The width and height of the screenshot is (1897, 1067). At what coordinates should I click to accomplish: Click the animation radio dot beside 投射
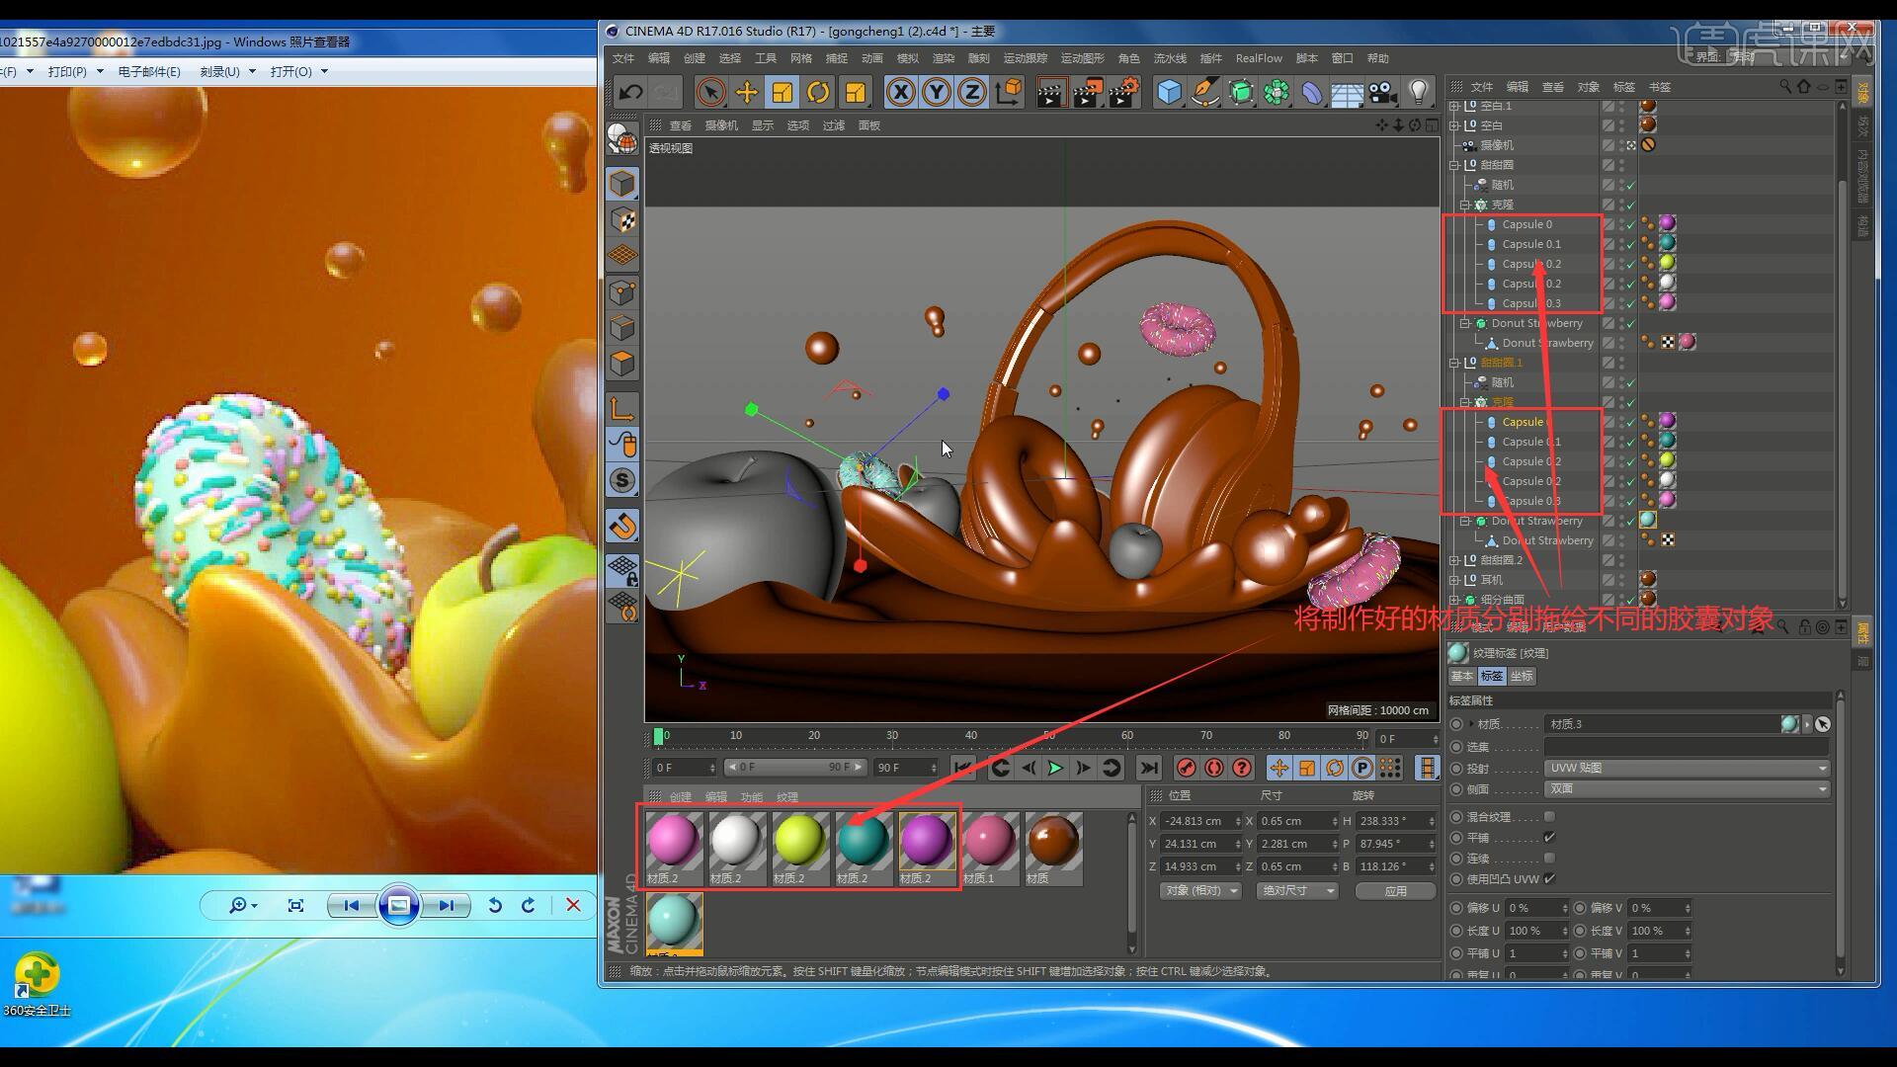tap(1456, 769)
